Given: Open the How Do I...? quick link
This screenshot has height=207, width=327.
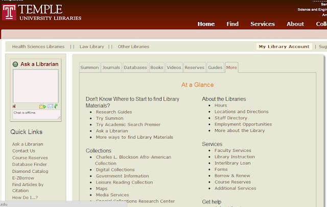Looking at the screenshot, I should 25,197.
